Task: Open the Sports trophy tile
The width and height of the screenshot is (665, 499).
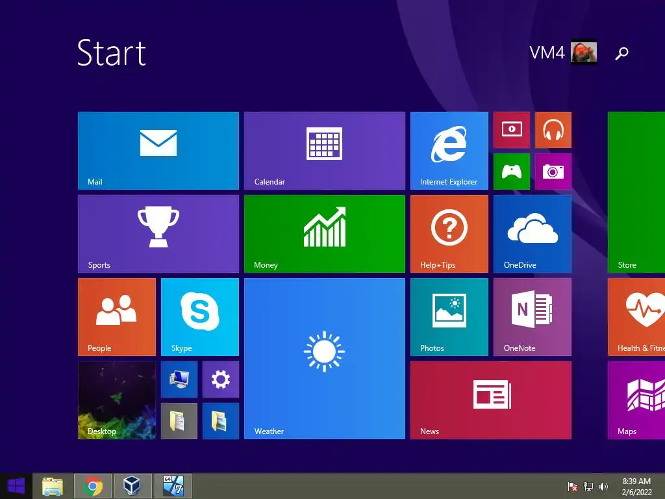Action: [x=158, y=234]
